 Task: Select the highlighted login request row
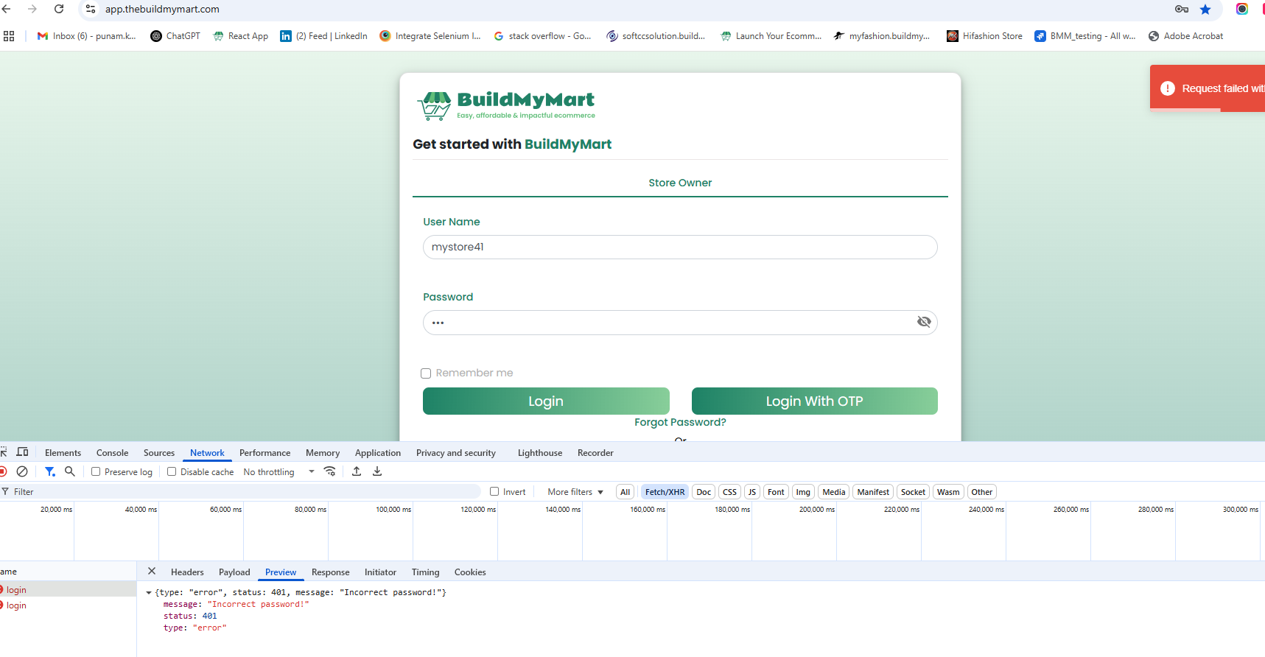[x=68, y=590]
